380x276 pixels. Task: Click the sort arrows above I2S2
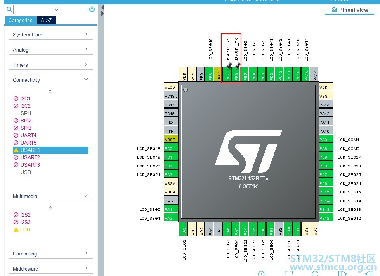pos(50,207)
